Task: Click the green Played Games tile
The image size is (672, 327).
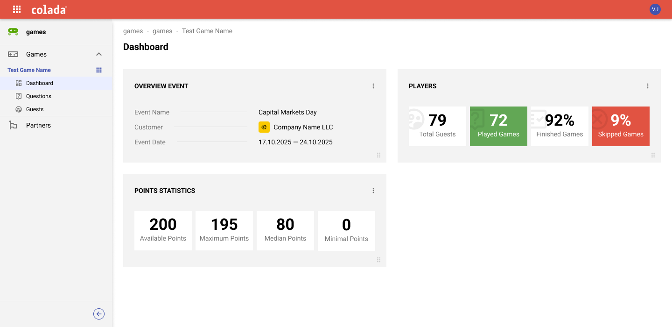Action: 498,126
